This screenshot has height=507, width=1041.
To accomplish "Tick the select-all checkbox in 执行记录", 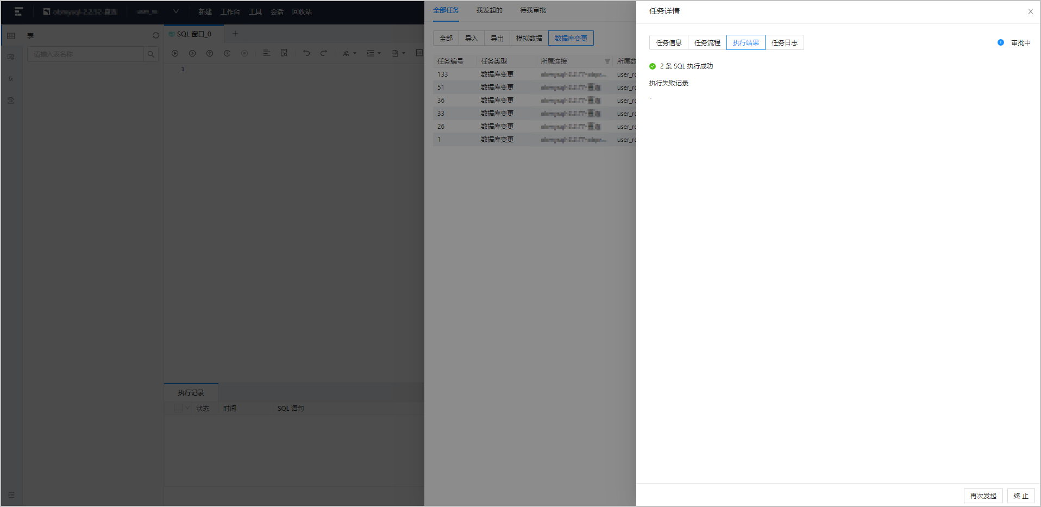I will tap(178, 408).
